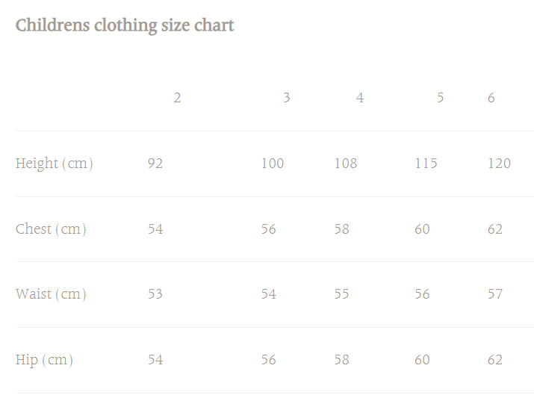Click the waist value 55
This screenshot has height=398, width=534.
pos(342,294)
